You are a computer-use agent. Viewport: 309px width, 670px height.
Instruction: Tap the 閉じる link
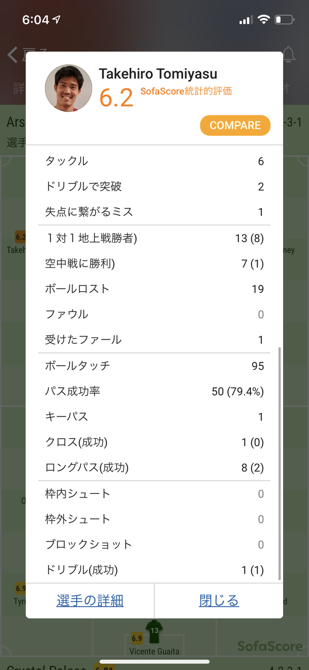pos(219,600)
